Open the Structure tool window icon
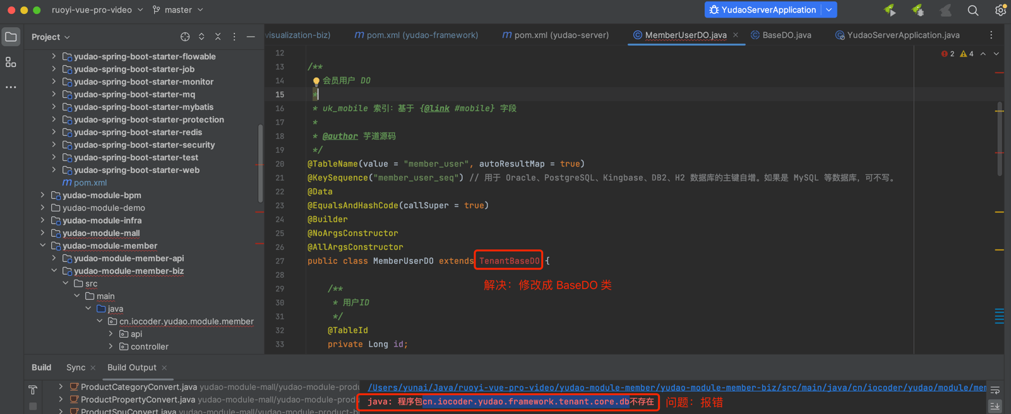1011x414 pixels. point(11,62)
